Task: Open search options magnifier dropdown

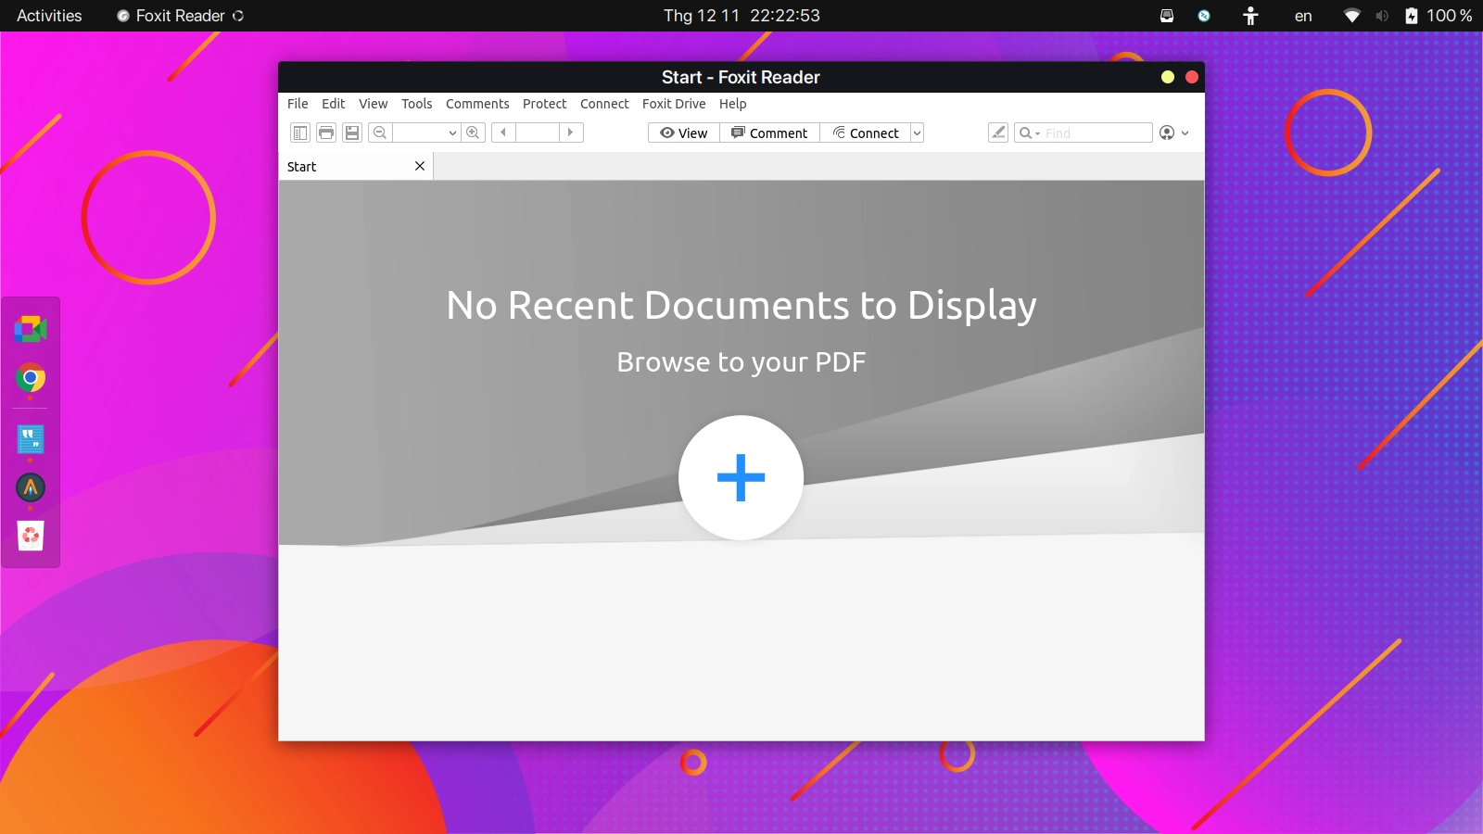Action: (x=1029, y=133)
